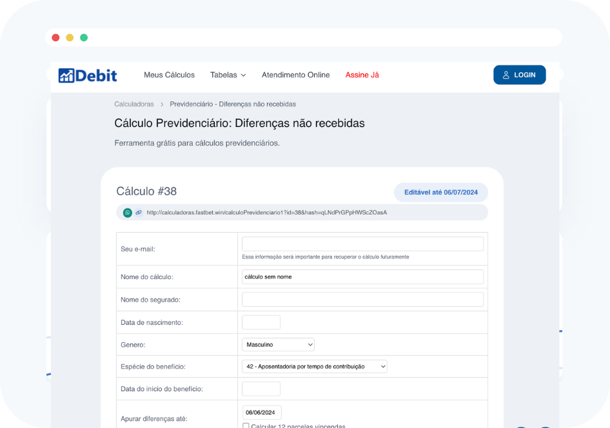Open the Atendimento Online menu item
This screenshot has width=610, height=428.
point(295,75)
